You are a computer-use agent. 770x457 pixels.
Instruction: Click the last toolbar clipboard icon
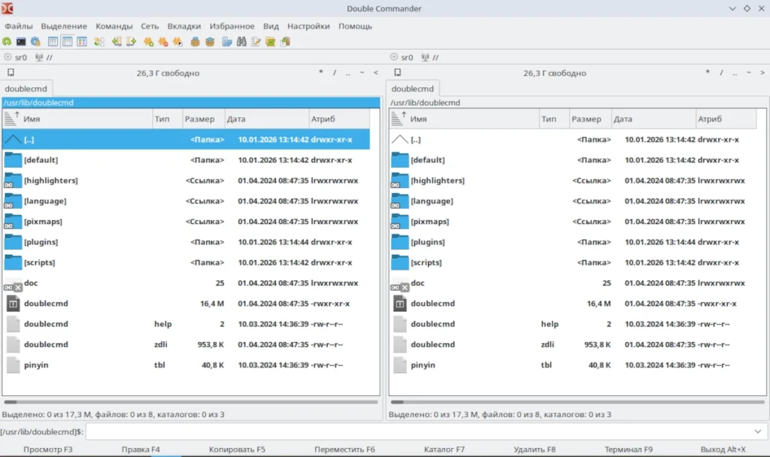coord(285,42)
